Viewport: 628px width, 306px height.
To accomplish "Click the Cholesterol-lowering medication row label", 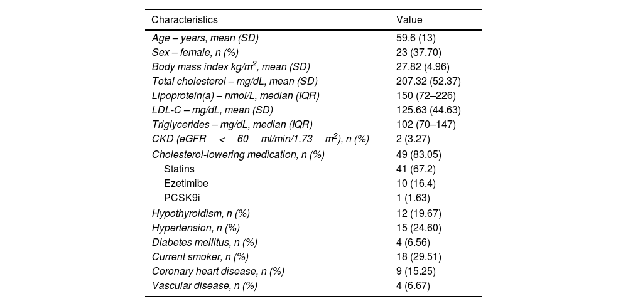I will pyautogui.click(x=238, y=154).
